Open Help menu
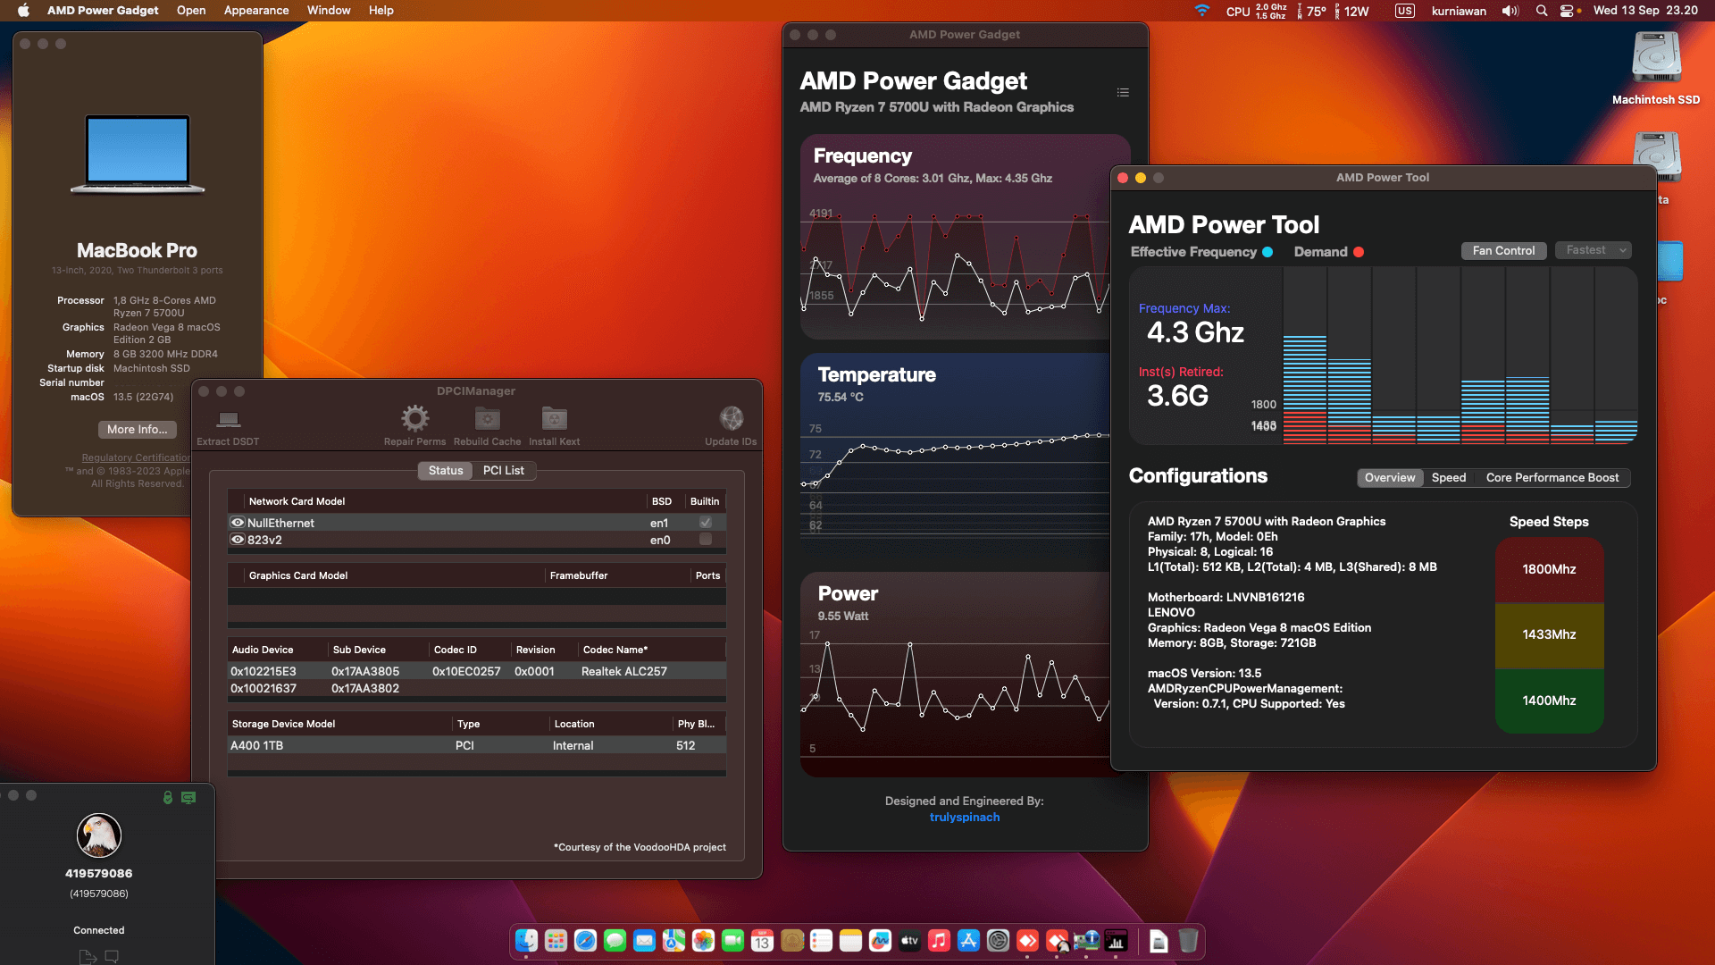1715x965 pixels. click(381, 11)
